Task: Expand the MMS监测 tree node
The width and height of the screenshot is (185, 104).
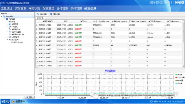Action: tap(7, 37)
